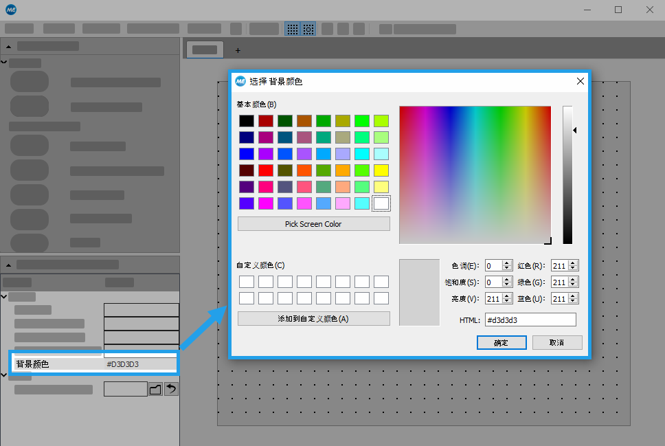Toggle the left grid-dots toolbar button
The width and height of the screenshot is (665, 446).
pyautogui.click(x=293, y=29)
